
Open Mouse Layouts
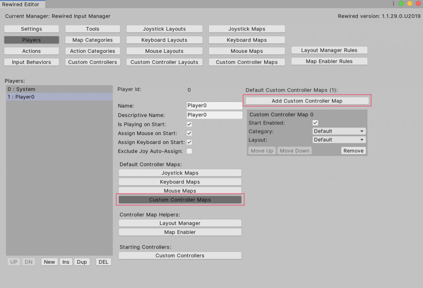164,51
